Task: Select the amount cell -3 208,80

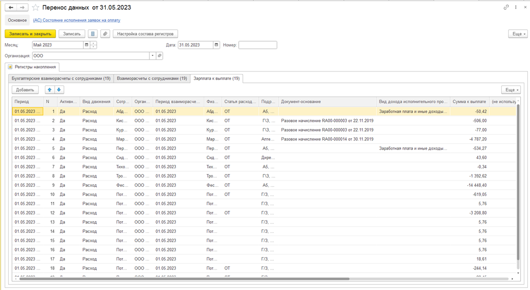Action: [x=470, y=213]
